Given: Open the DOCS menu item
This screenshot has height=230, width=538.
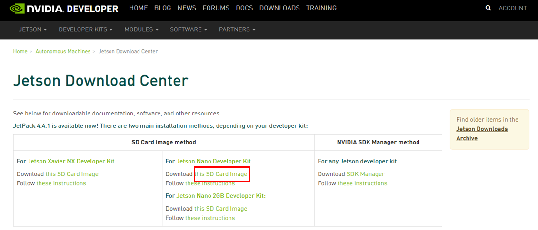Looking at the screenshot, I should (x=244, y=8).
